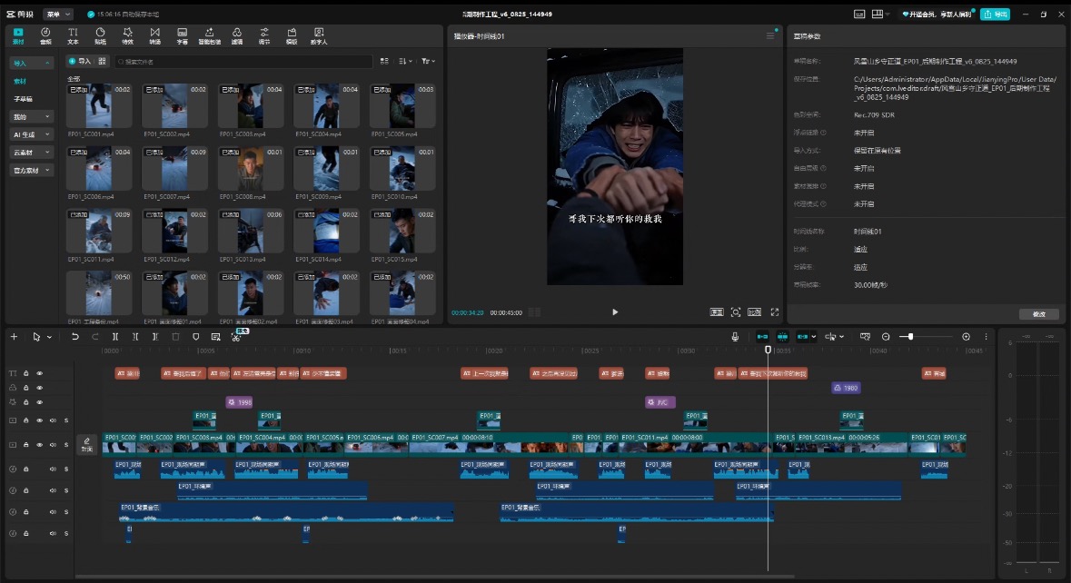Image resolution: width=1071 pixels, height=583 pixels.
Task: Open timeline toolbar more options (three dots)
Action: (986, 337)
